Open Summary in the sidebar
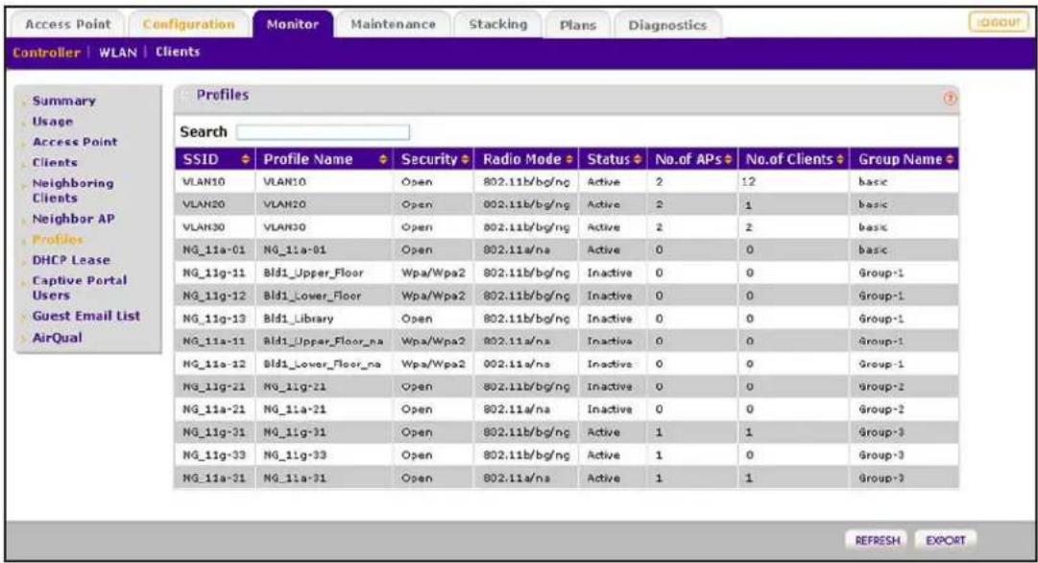Viewport: 1038px width, 563px height. click(63, 101)
